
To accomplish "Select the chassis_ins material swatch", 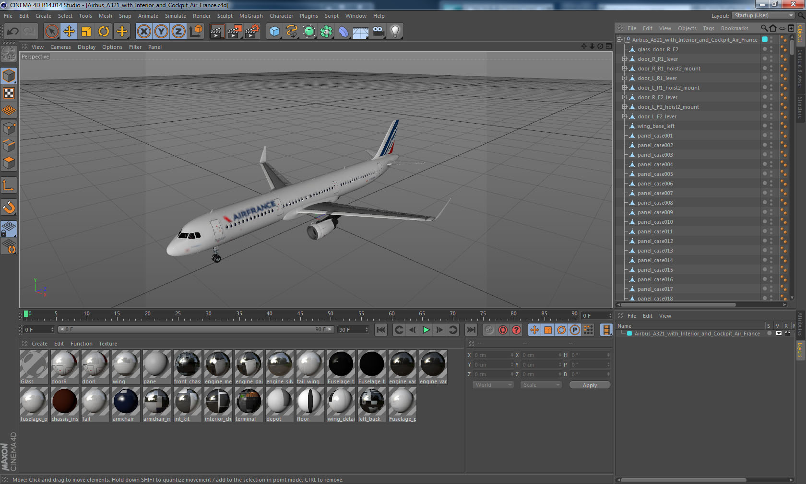I will 65,404.
